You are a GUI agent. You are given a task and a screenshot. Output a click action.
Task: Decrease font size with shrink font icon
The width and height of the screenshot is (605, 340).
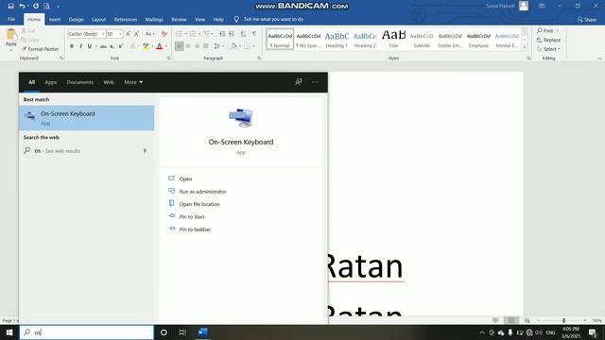tap(136, 34)
